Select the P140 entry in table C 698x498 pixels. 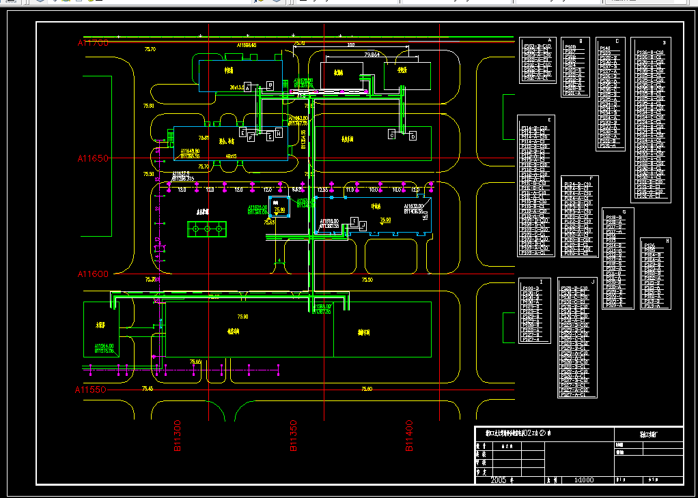point(605,48)
